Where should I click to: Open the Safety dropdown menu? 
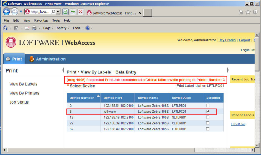point(63,28)
